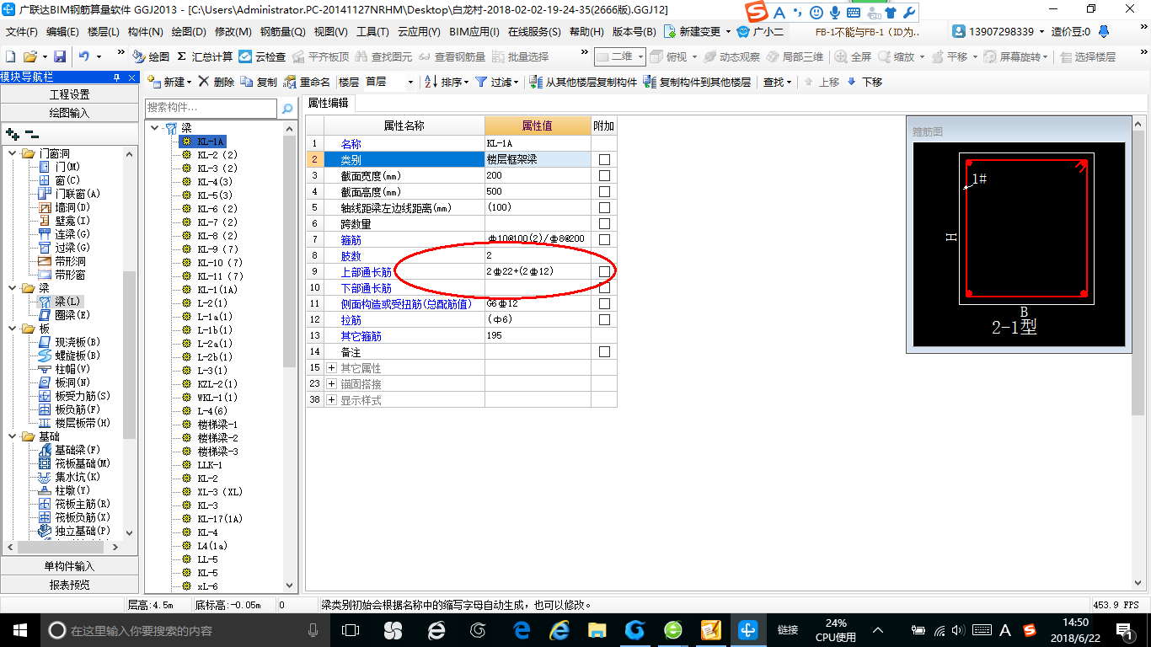Toggle 附加 checkbox for 拉筋 row
This screenshot has height=647, width=1151.
click(x=604, y=319)
